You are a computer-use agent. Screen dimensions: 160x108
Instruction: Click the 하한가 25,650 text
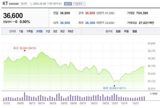tap(105, 23)
